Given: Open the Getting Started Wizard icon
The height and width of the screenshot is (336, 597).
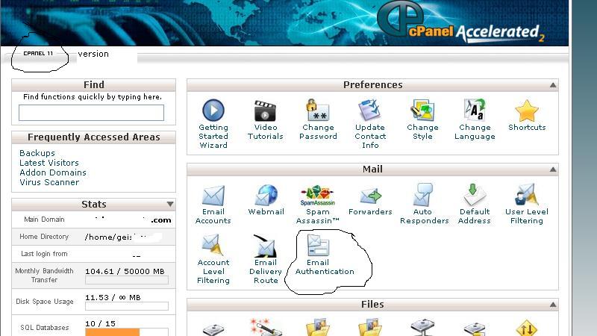Looking at the screenshot, I should point(213,110).
